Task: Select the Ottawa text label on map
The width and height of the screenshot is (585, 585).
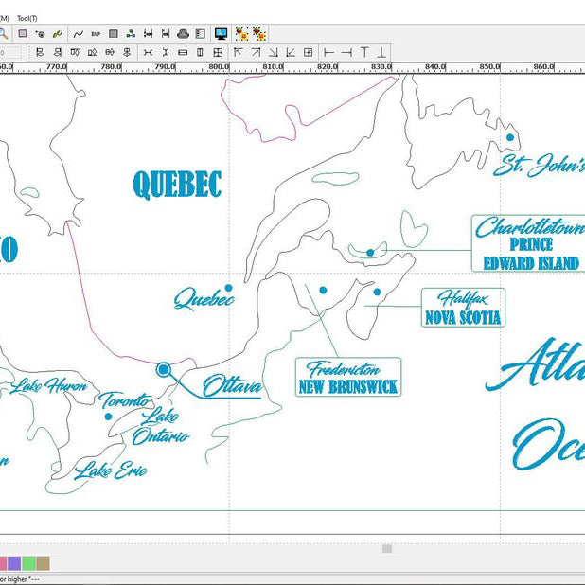Action: [232, 386]
